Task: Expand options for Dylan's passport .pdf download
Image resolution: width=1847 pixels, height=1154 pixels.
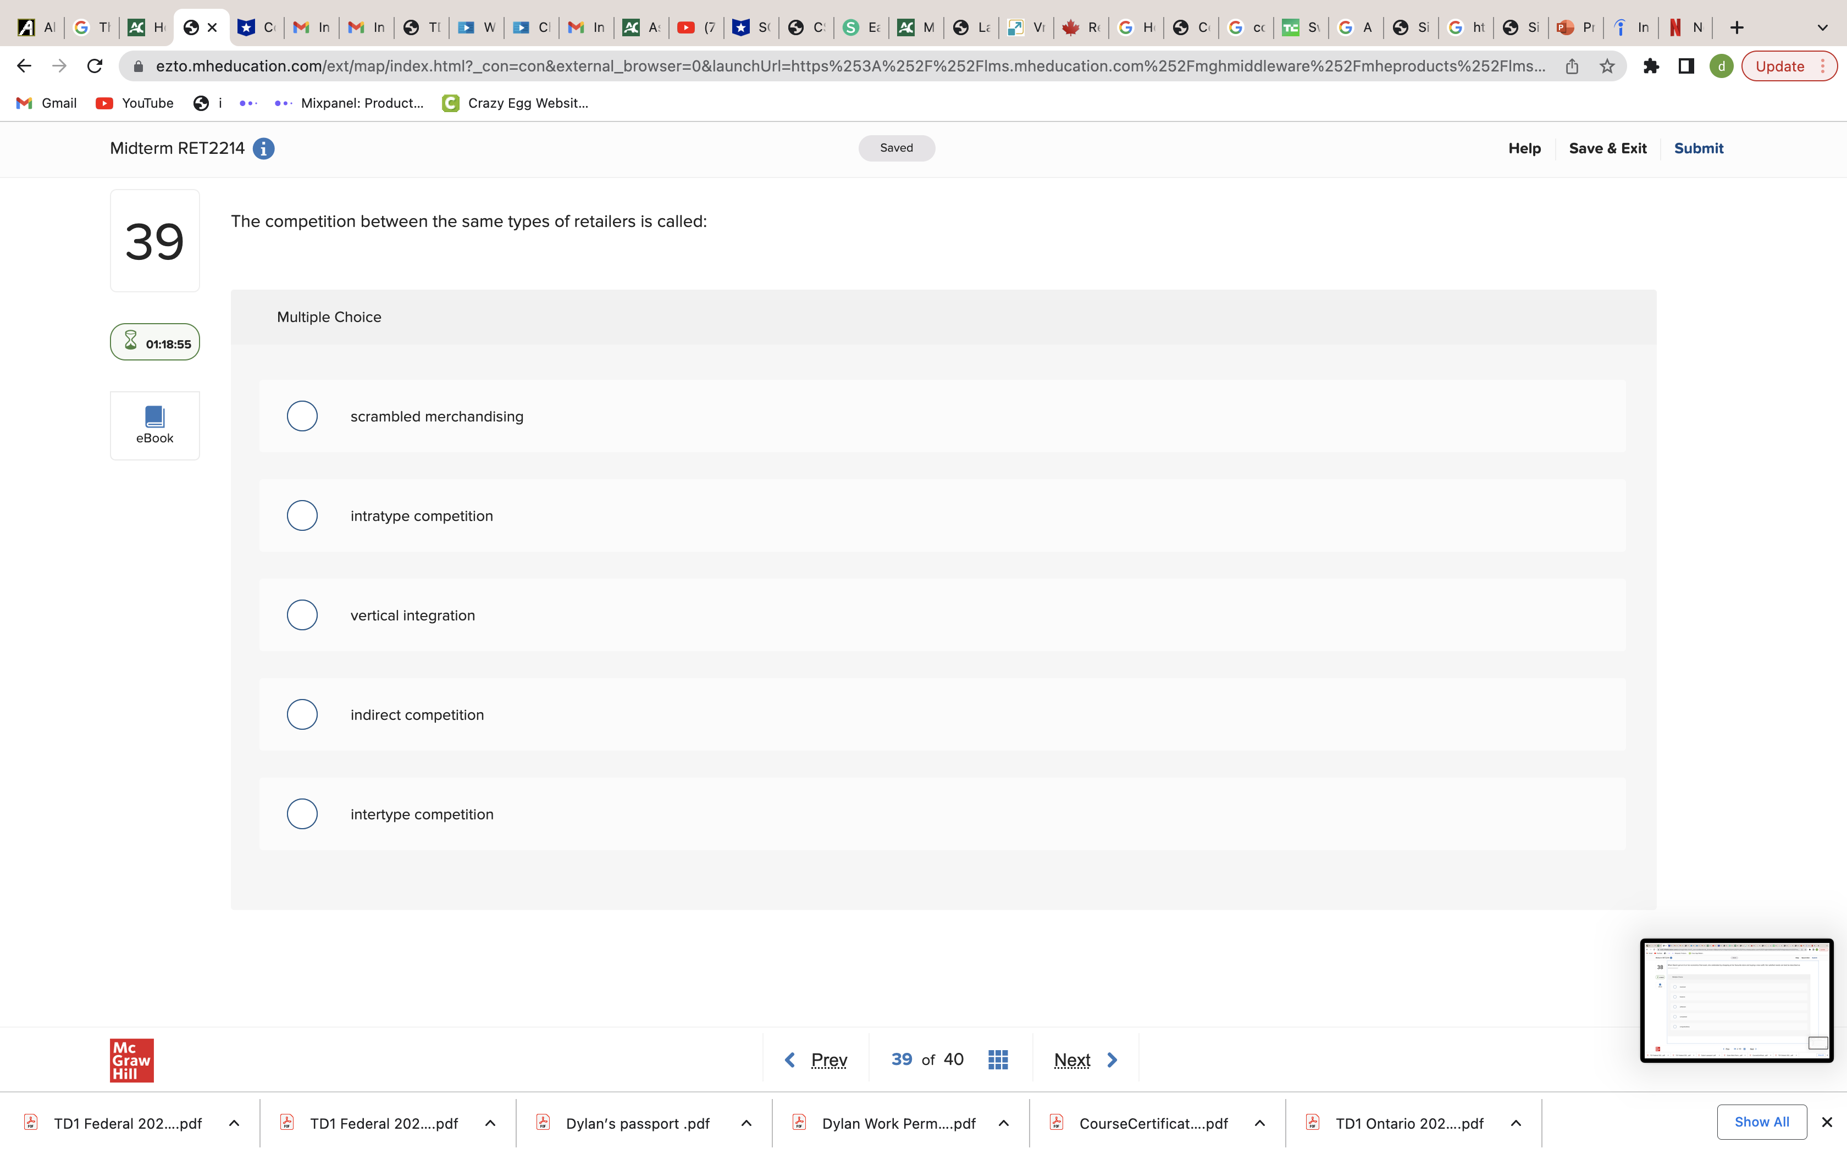Action: pos(746,1123)
